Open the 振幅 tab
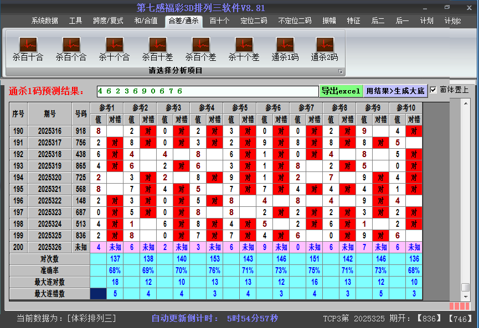 point(326,20)
